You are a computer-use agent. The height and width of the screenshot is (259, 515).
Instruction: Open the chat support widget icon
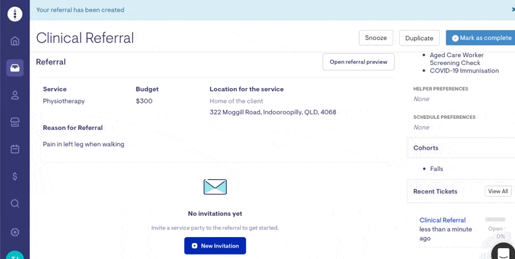[x=503, y=252]
